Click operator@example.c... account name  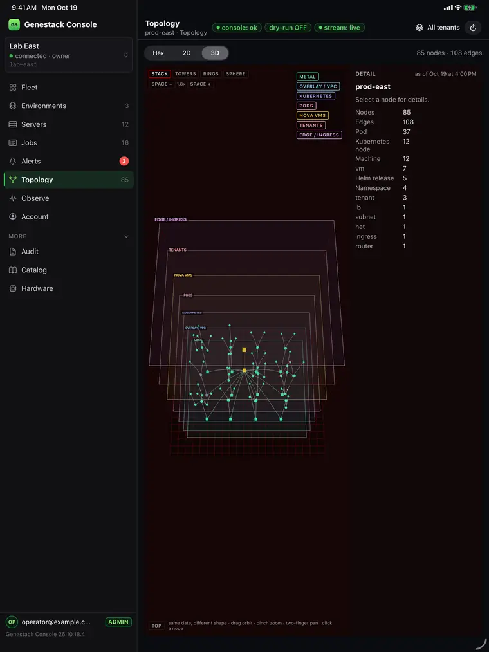56,622
